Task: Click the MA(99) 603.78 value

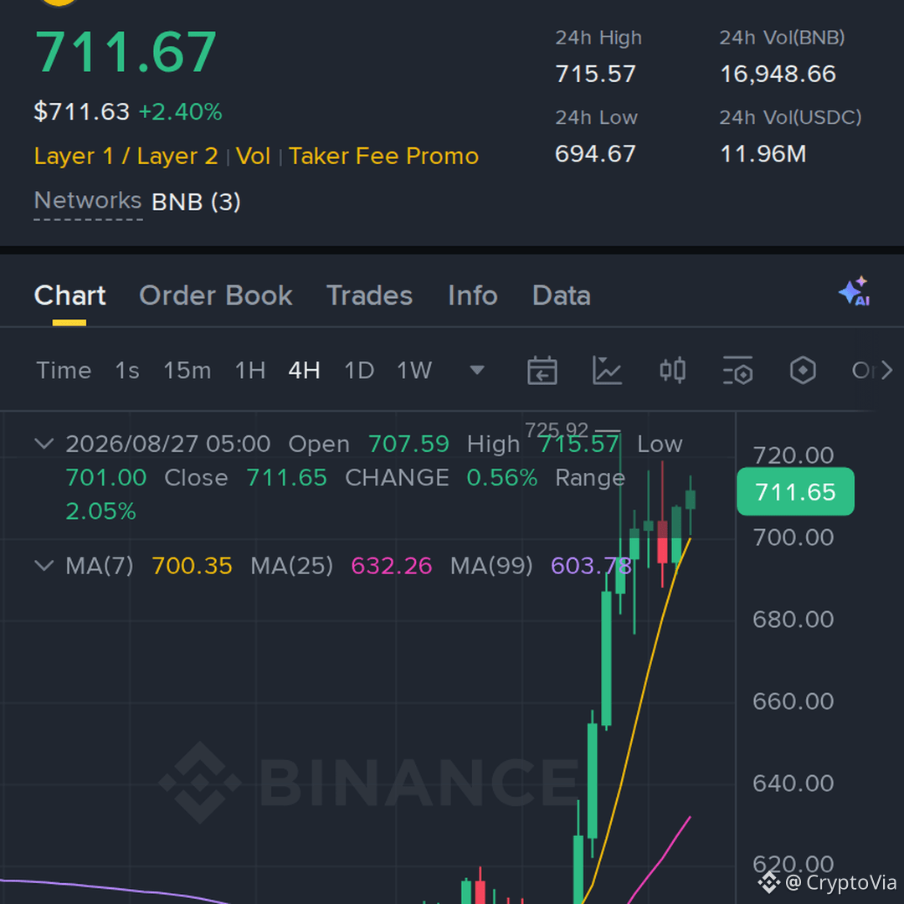Action: pos(591,566)
